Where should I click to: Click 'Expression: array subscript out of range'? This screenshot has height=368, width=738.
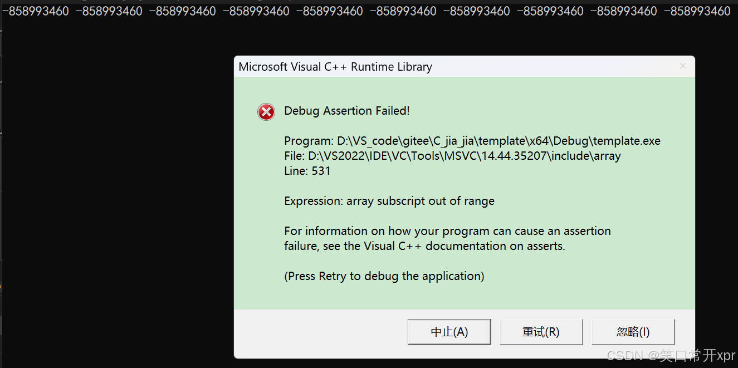point(389,201)
